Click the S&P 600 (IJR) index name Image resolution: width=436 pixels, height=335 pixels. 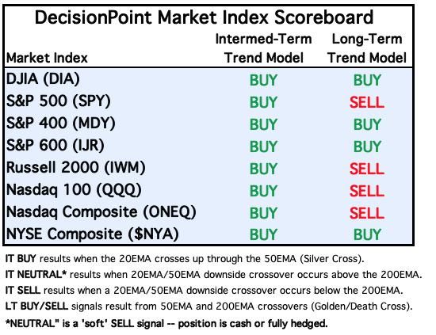pos(55,146)
